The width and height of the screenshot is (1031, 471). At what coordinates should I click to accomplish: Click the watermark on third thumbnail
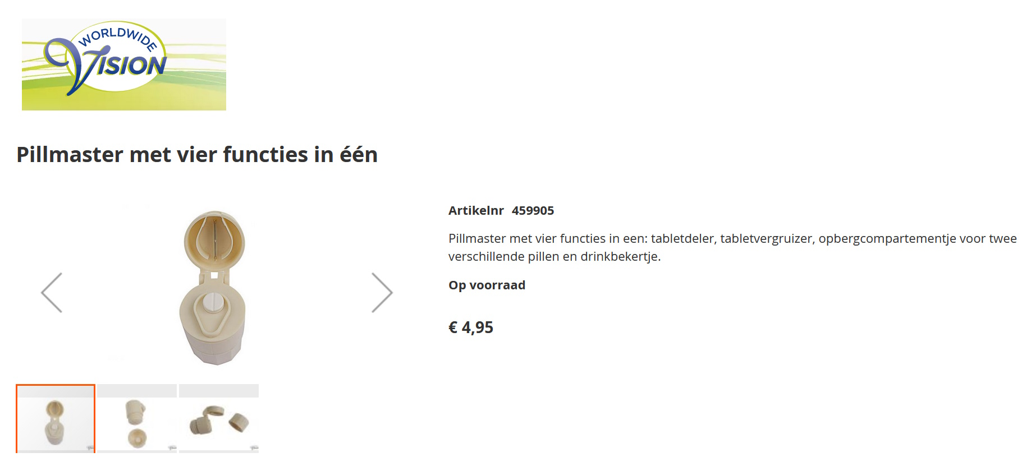pos(254,447)
